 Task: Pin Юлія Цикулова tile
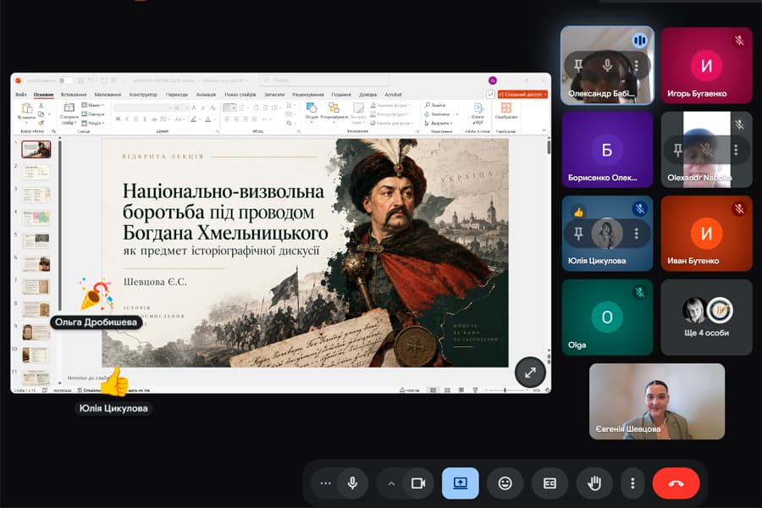[578, 234]
